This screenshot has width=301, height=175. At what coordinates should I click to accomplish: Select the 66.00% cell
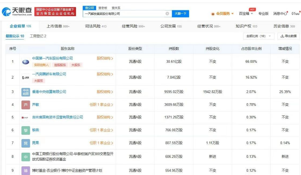click(251, 61)
